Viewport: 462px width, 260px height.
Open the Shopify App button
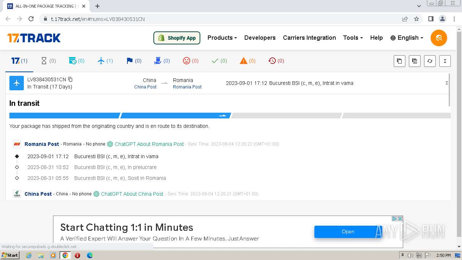click(177, 38)
